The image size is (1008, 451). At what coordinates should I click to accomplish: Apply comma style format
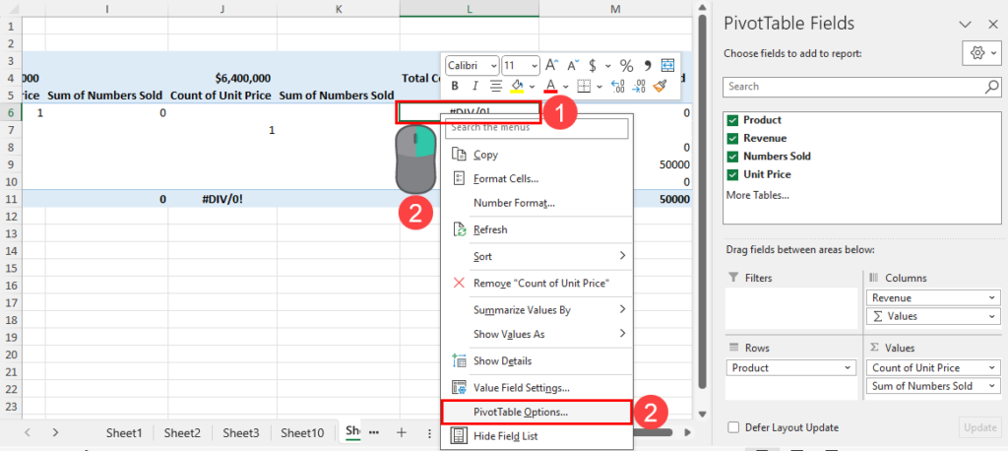648,65
